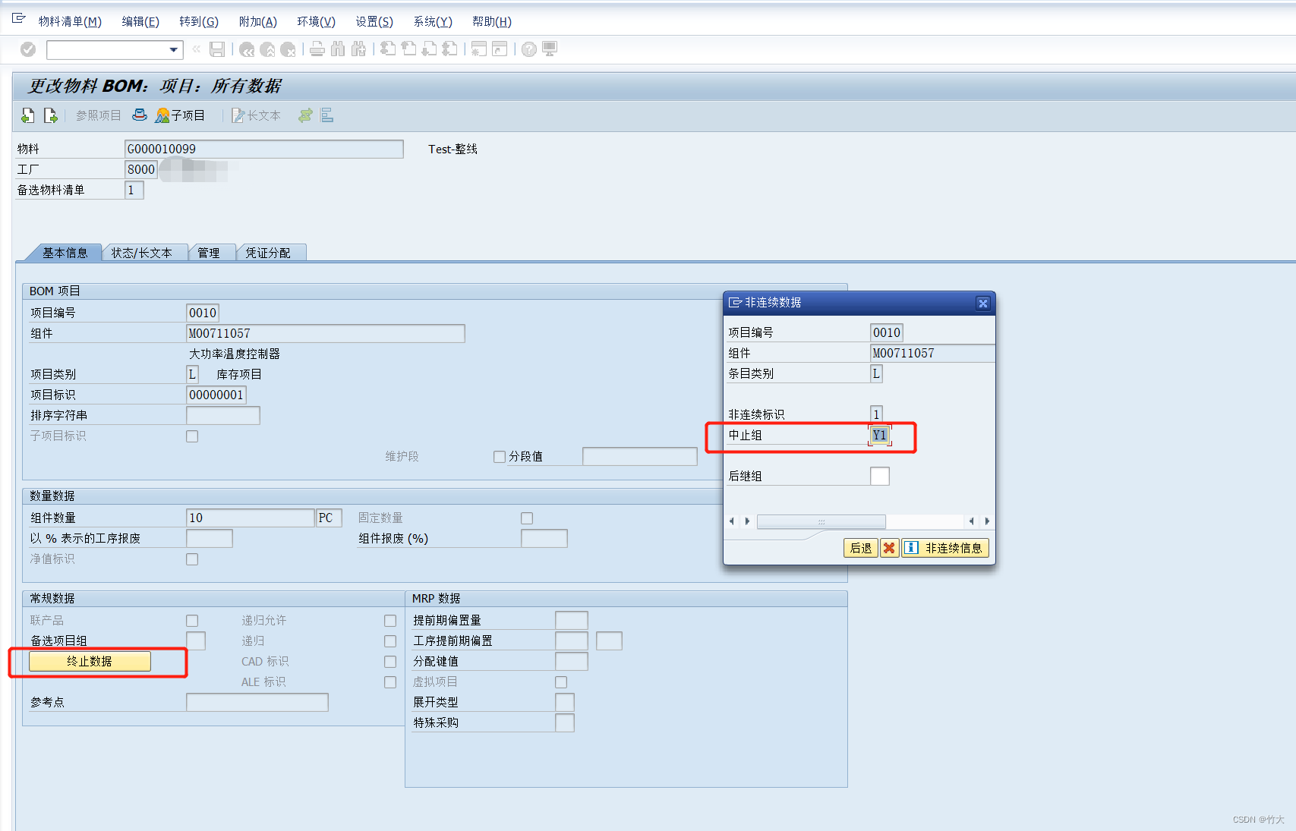
Task: Switch to the 基本信息 tab
Action: point(65,253)
